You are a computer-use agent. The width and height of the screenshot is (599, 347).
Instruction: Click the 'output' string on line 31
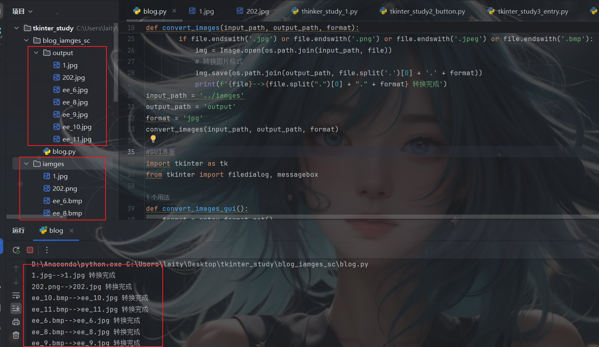[220, 106]
